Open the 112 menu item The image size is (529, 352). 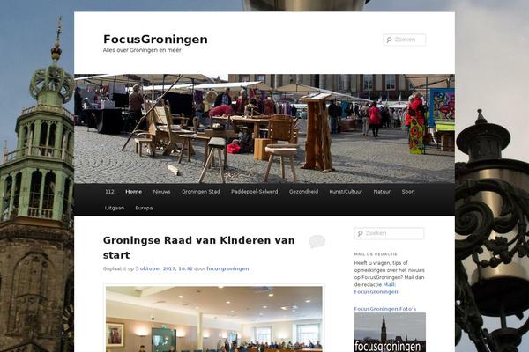pos(109,192)
